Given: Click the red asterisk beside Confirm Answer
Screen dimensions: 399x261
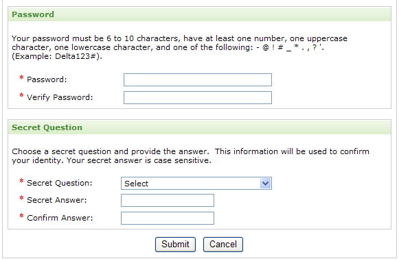Looking at the screenshot, I should tap(21, 216).
